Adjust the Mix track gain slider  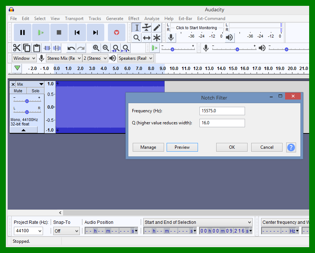click(27, 101)
